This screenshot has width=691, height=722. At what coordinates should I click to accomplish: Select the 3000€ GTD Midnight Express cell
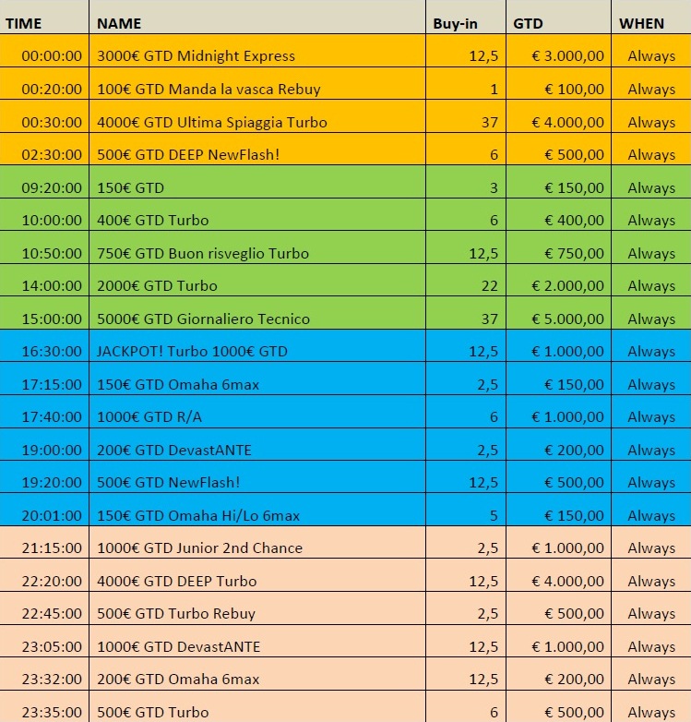click(x=197, y=56)
